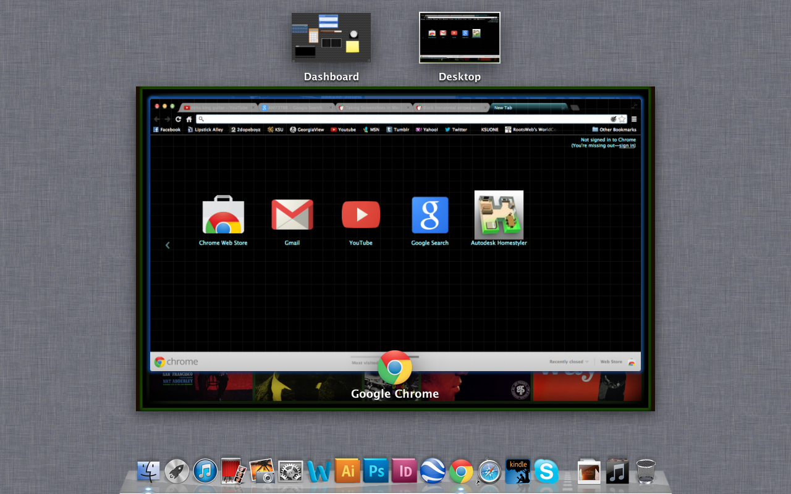Open iPhoto from the Dock
Screen dimensions: 791x494
[x=262, y=471]
